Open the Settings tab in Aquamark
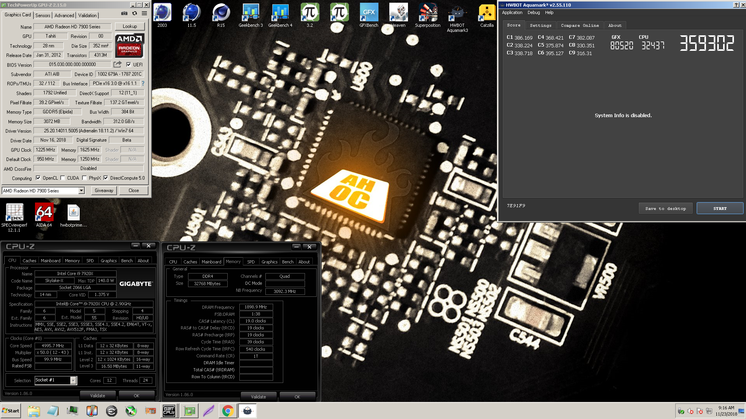Viewport: 746px width, 419px height. [540, 25]
